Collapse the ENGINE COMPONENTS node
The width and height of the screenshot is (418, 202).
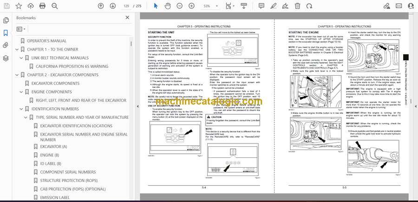(x=21, y=92)
